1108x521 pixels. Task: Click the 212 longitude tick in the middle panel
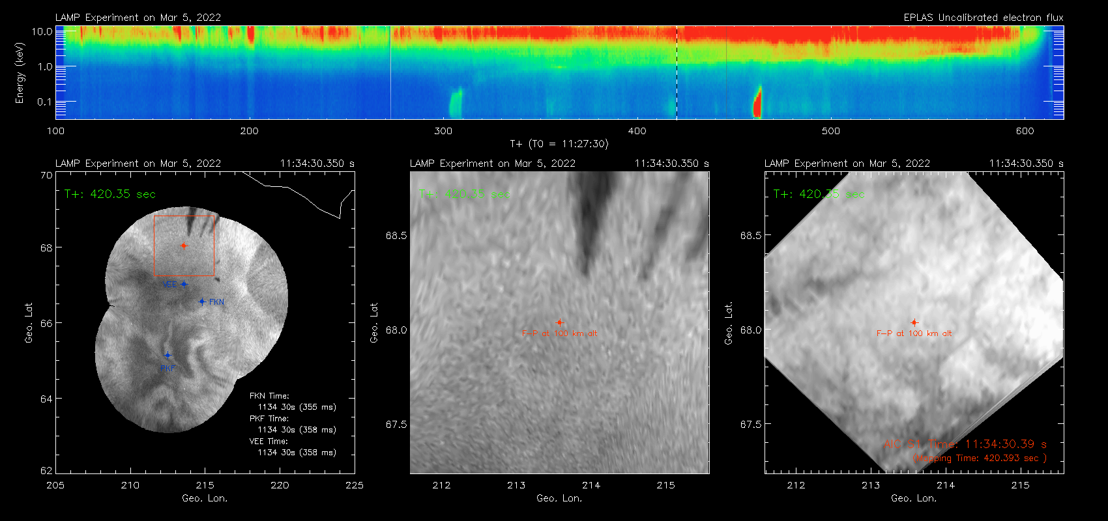(x=441, y=485)
